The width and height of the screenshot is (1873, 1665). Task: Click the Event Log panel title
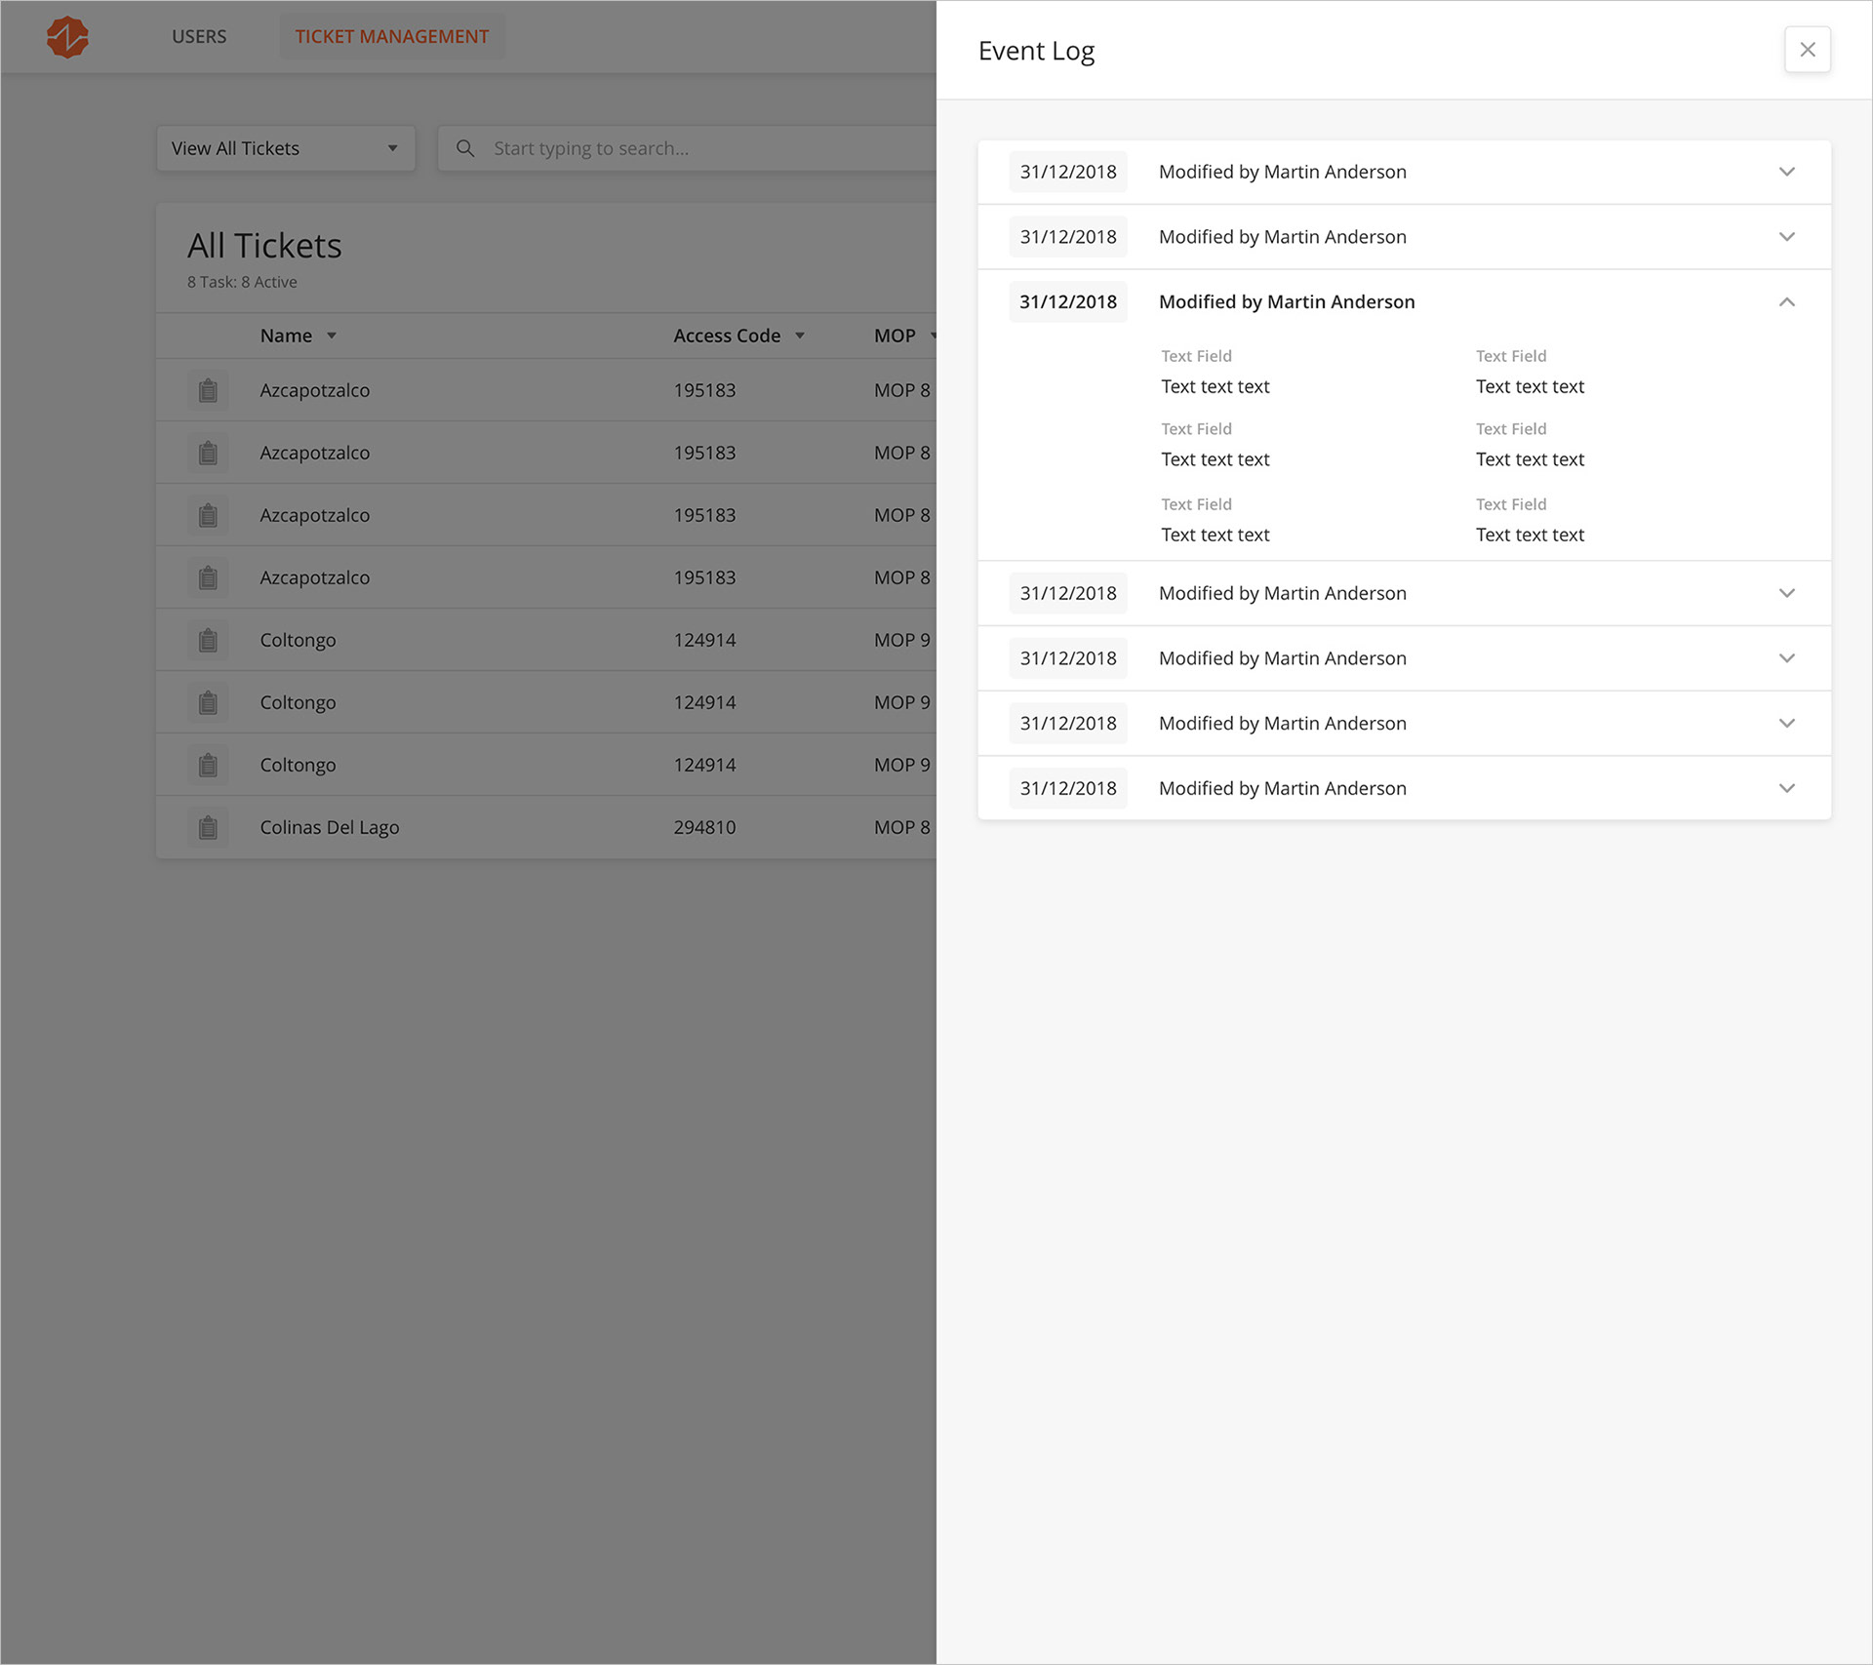1036,51
